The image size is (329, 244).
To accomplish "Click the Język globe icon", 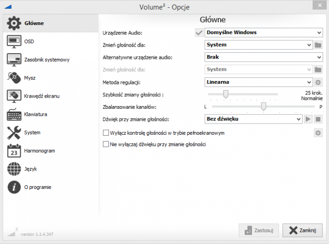I will click(x=14, y=169).
